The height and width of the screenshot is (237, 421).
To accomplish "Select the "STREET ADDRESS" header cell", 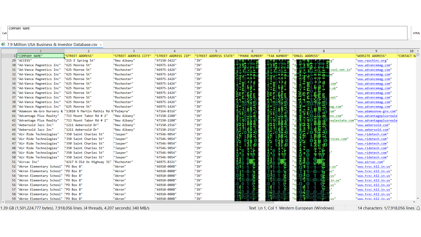I will pyautogui.click(x=89, y=56).
